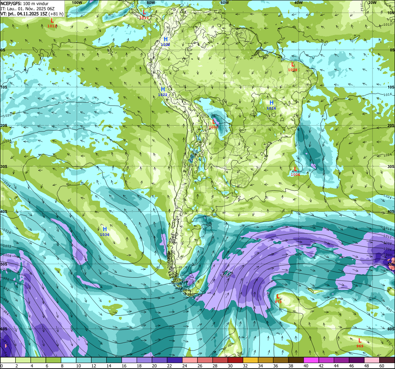
Task: Click the 10S latitude label on left edge
Action: point(4,87)
